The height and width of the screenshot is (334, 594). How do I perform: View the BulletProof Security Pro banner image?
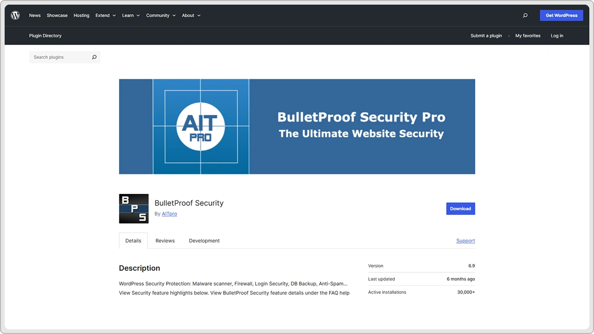(x=297, y=126)
